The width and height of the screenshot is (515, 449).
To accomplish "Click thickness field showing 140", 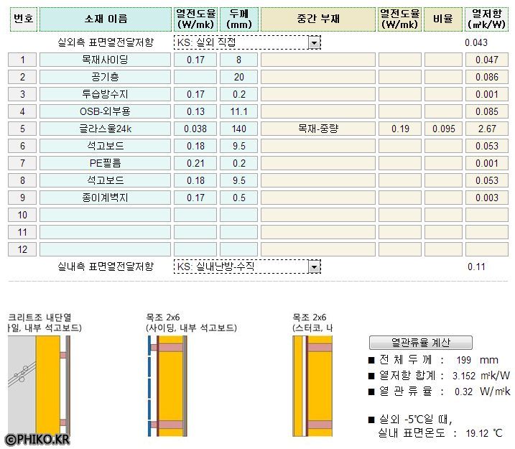I will pyautogui.click(x=238, y=129).
